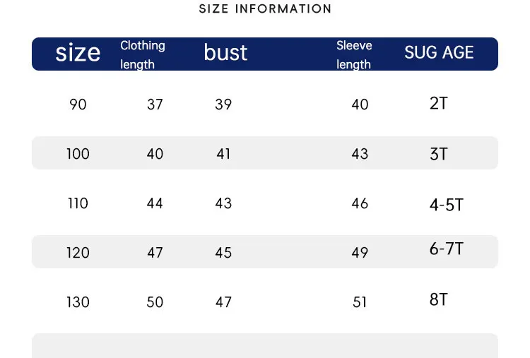Select the size 120 cell
Viewport: 530px width, 358px height.
(78, 253)
